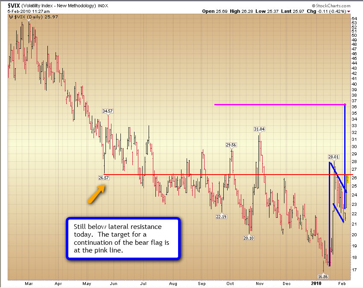363x288 pixels.
Task: Click the yellow current-price bar near 26
Action: click(x=348, y=179)
